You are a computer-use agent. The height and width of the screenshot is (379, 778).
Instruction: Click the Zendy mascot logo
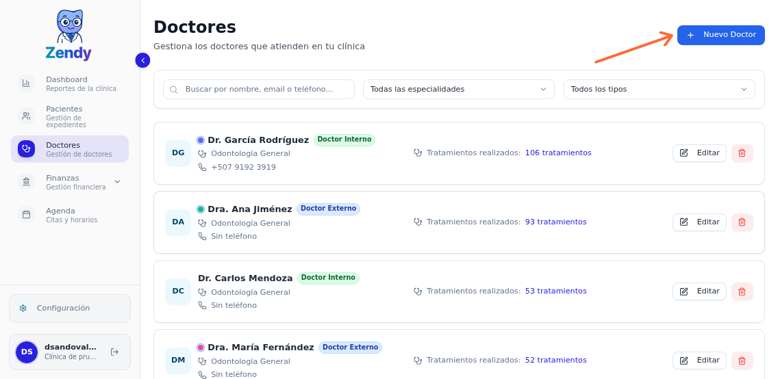69,35
